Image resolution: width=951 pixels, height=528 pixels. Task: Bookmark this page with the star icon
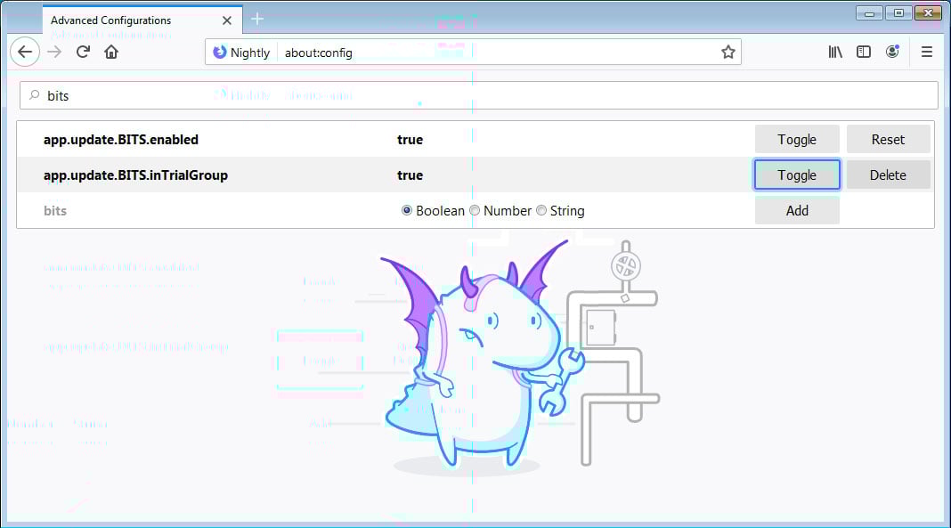pyautogui.click(x=729, y=52)
